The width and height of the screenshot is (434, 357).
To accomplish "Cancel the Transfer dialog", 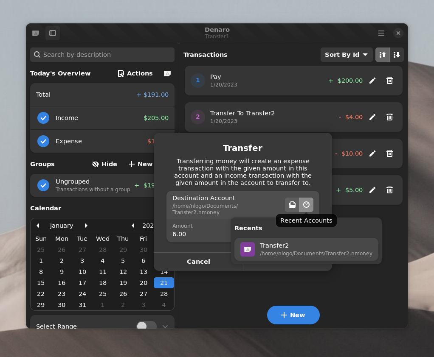I will [198, 262].
